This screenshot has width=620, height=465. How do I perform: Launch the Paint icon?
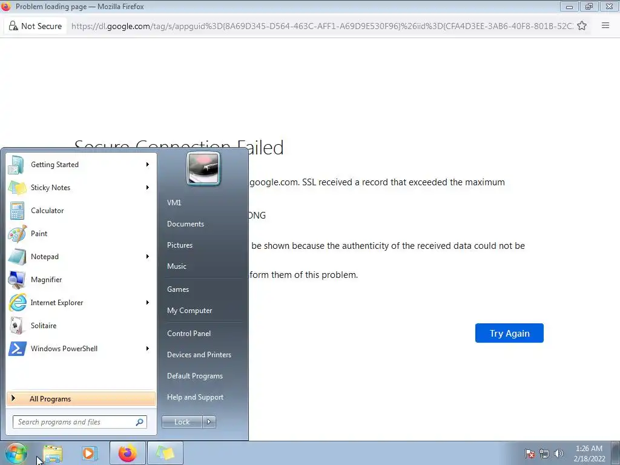pyautogui.click(x=18, y=234)
